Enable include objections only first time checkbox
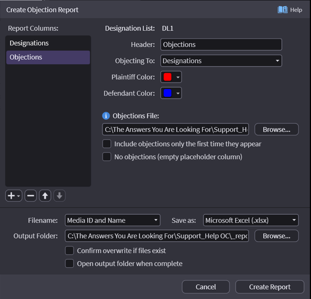311x299 pixels. pos(107,144)
